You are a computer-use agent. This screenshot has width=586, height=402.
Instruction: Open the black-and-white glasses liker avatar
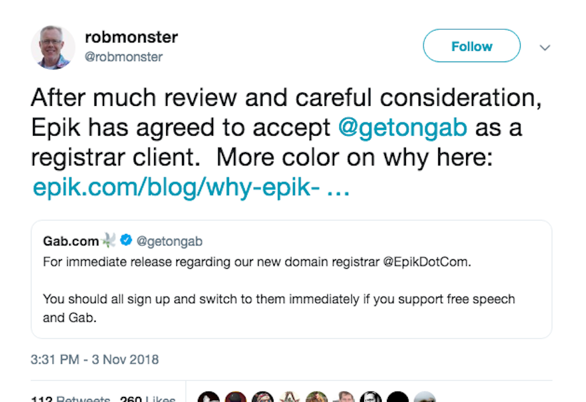click(x=371, y=398)
